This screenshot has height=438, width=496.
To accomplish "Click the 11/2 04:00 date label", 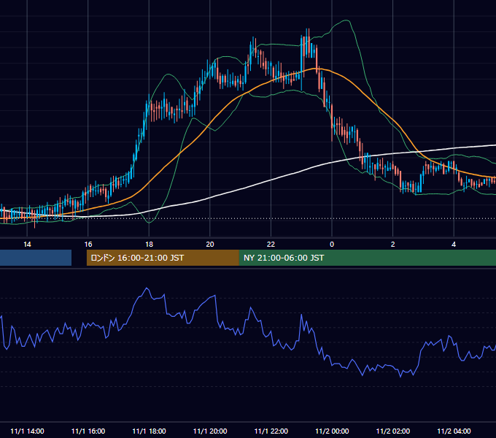I will tap(454, 431).
